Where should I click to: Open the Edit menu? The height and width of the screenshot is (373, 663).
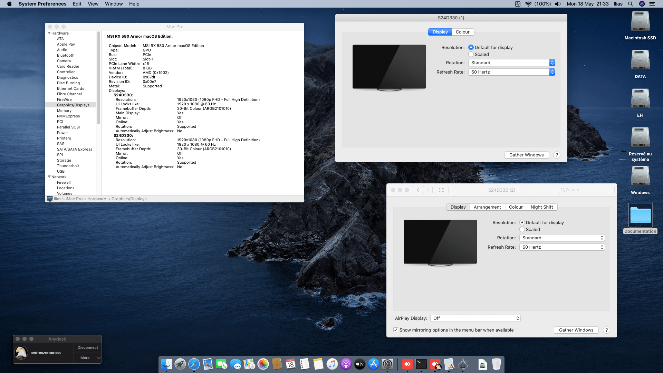[77, 4]
